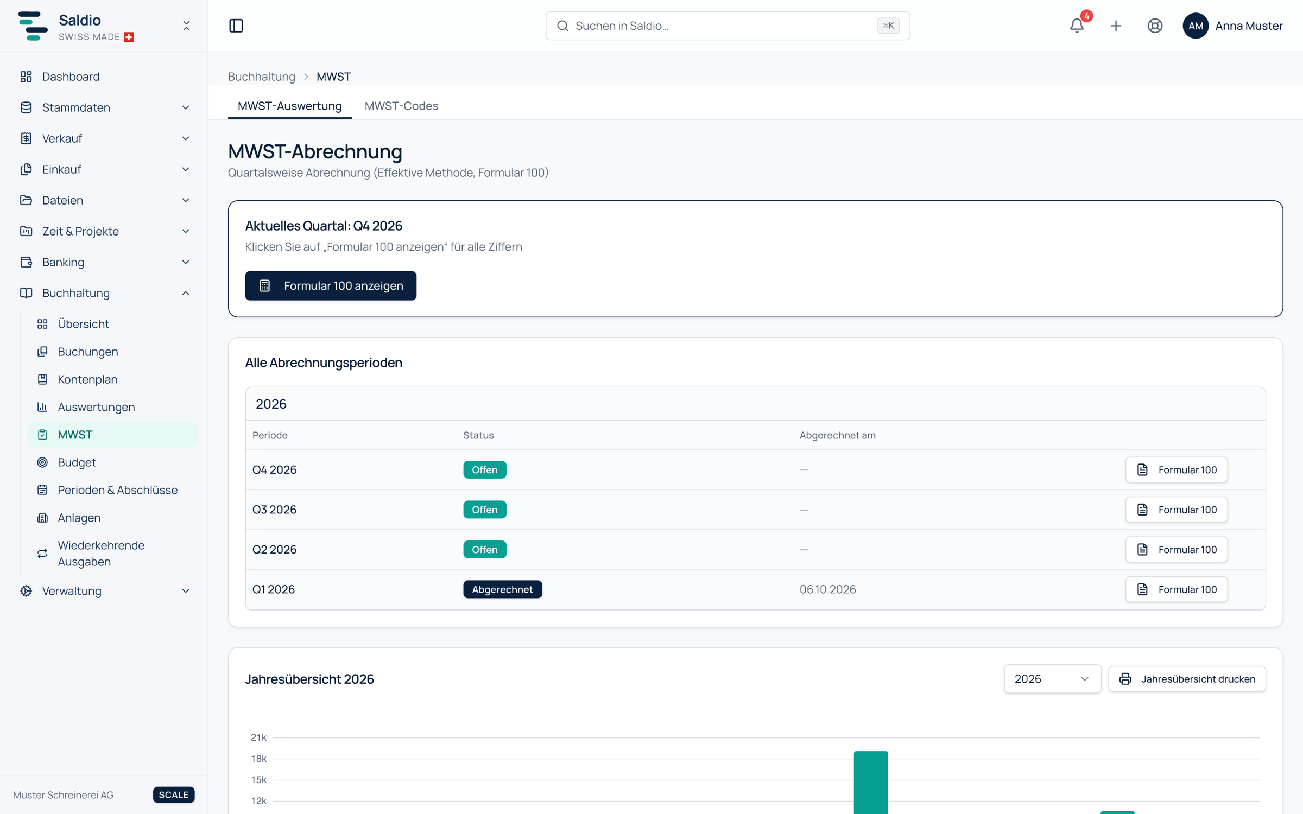The image size is (1303, 814).
Task: Open the help lifebuoy icon
Action: [1155, 26]
